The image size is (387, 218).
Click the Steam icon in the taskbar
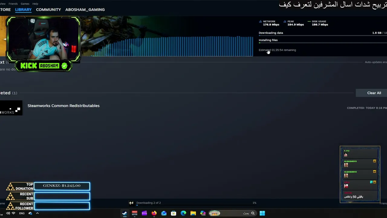click(x=125, y=213)
